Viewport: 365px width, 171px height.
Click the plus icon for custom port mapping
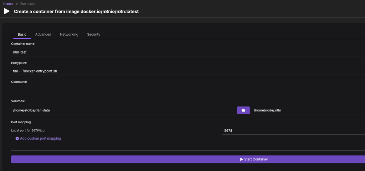click(x=17, y=139)
